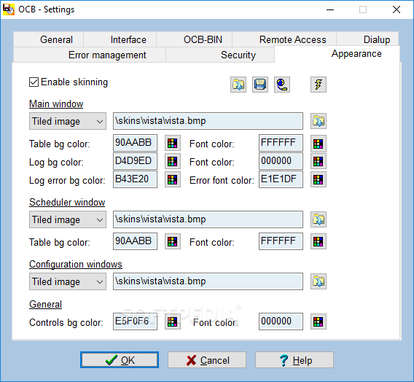
Task: Browse for Configuration windows skin image file
Action: click(x=319, y=281)
